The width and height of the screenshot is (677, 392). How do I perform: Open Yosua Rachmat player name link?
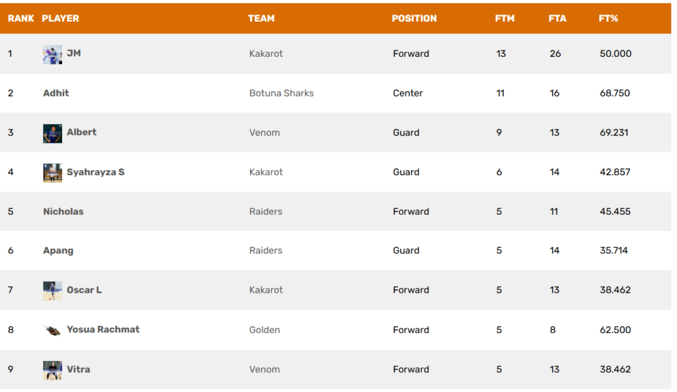[103, 329]
